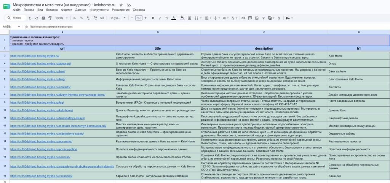390x183 pixels.
Task: Toggle bold formatting
Action: 153,18
